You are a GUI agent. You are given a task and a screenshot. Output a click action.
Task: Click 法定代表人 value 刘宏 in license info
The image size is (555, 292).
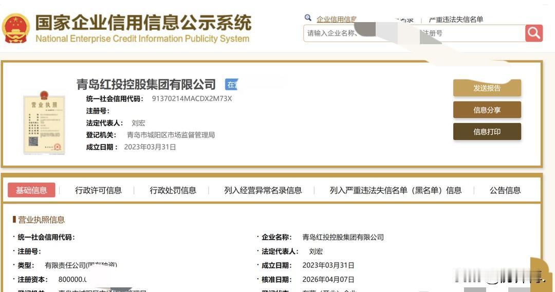(x=316, y=252)
